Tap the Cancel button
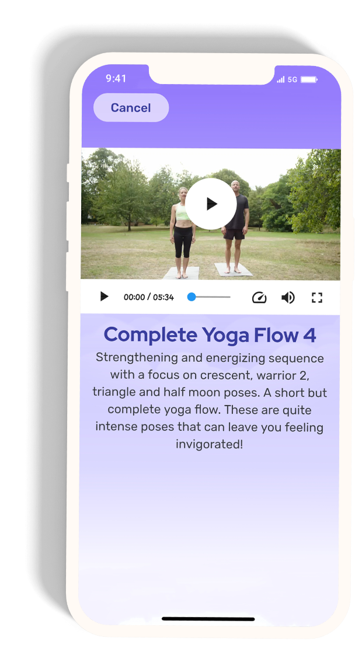 tap(131, 108)
